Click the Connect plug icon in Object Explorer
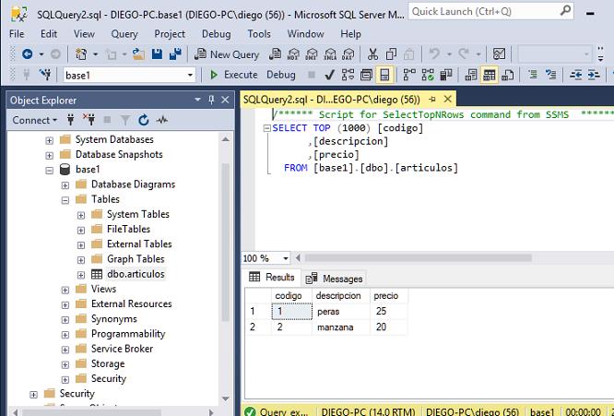614x416 pixels. tap(70, 120)
